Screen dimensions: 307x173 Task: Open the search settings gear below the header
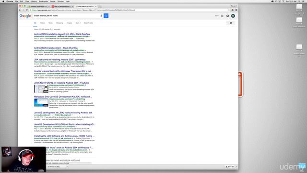[x=231, y=23]
